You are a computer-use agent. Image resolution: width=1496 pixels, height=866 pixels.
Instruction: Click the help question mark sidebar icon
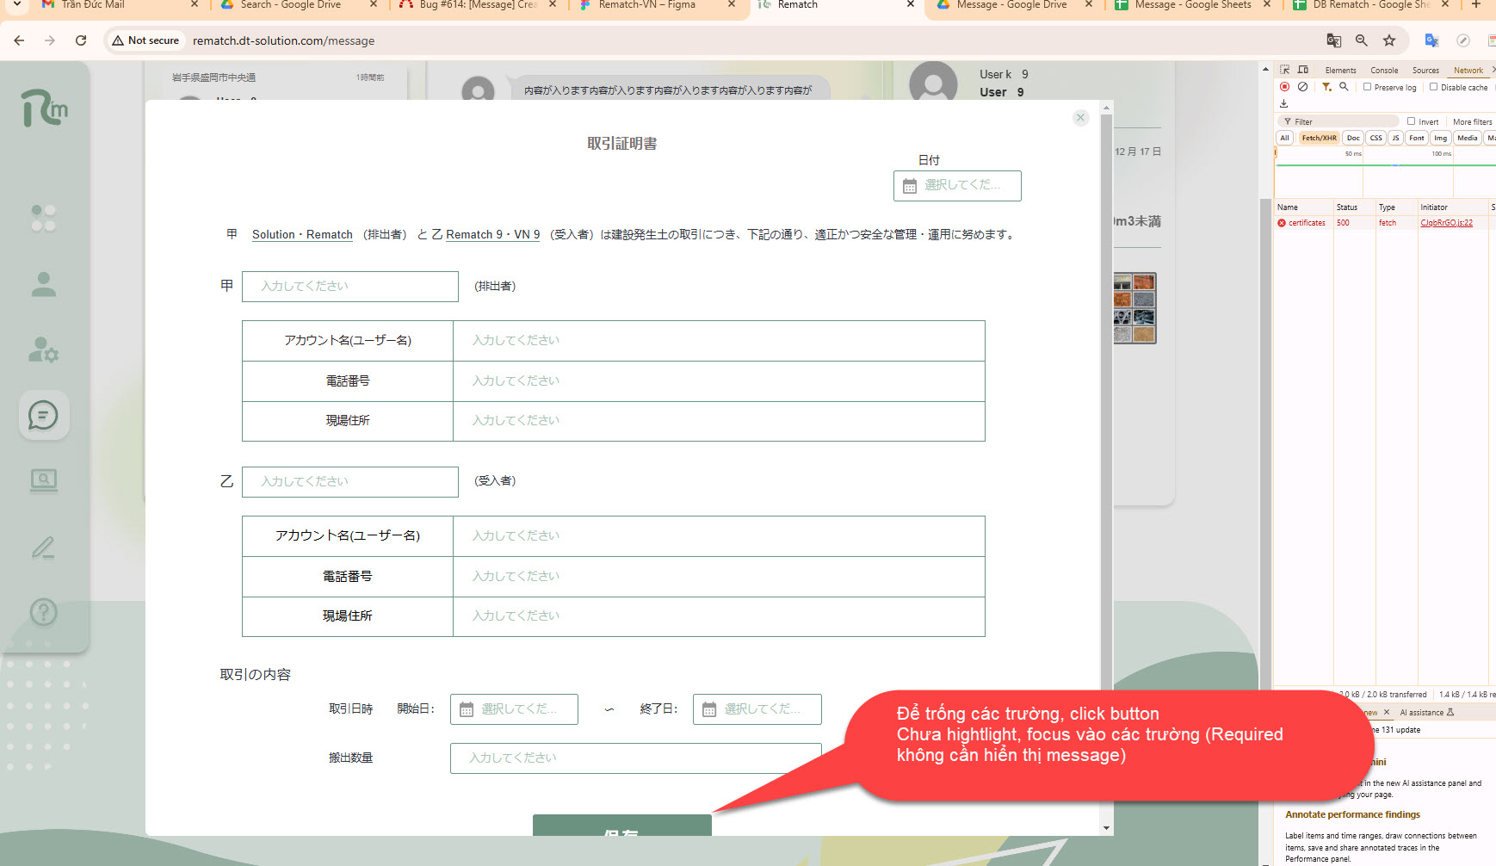tap(43, 612)
